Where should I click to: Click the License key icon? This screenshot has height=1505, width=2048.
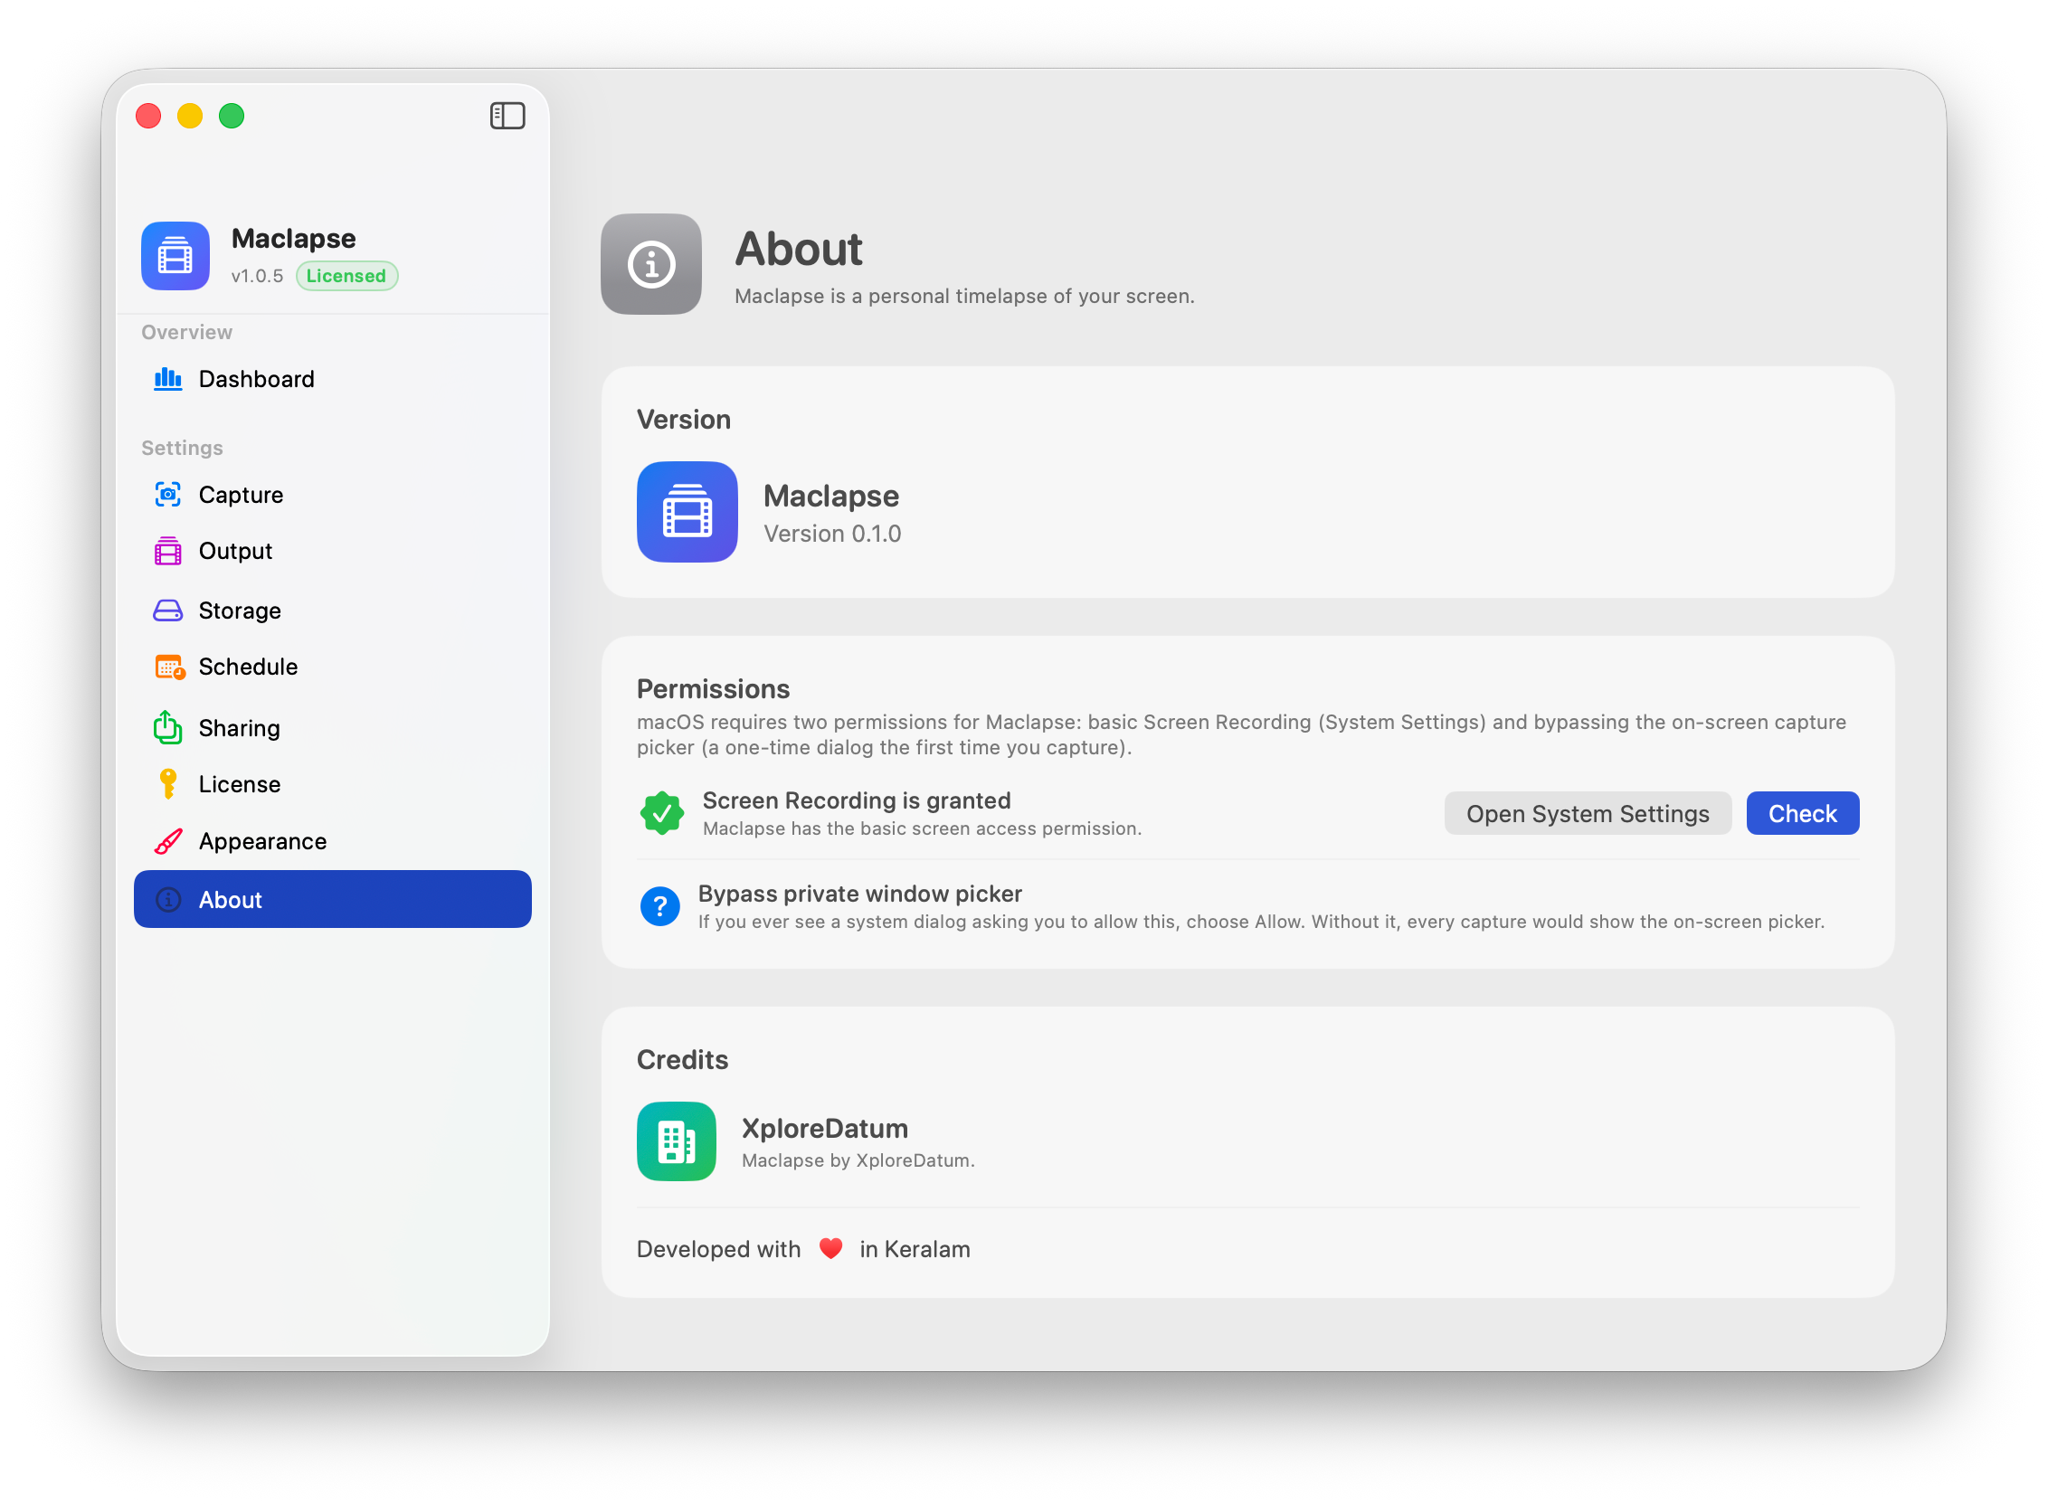point(167,783)
